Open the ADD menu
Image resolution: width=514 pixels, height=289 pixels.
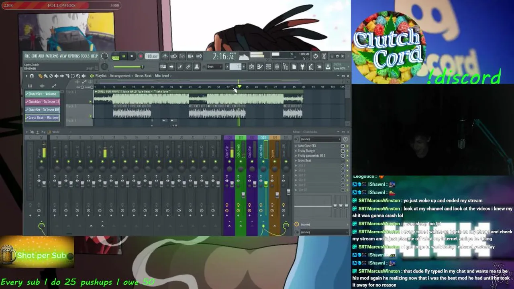tap(41, 56)
